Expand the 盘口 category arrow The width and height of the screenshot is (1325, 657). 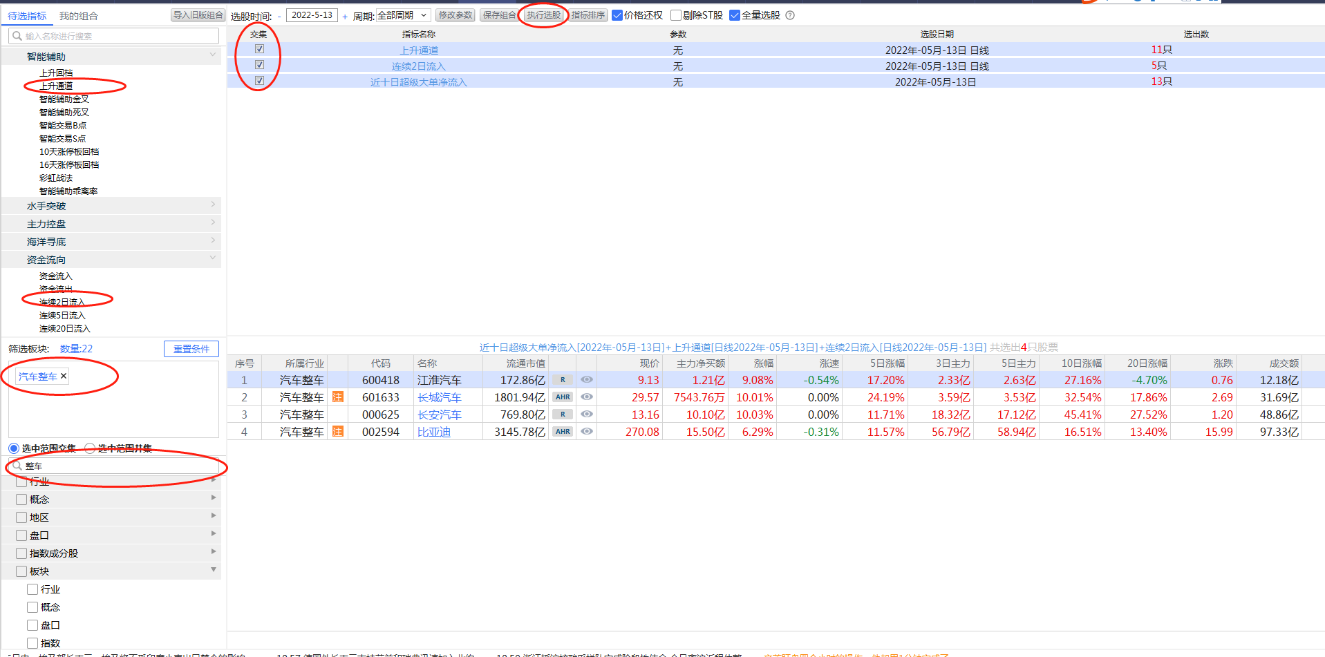(214, 533)
